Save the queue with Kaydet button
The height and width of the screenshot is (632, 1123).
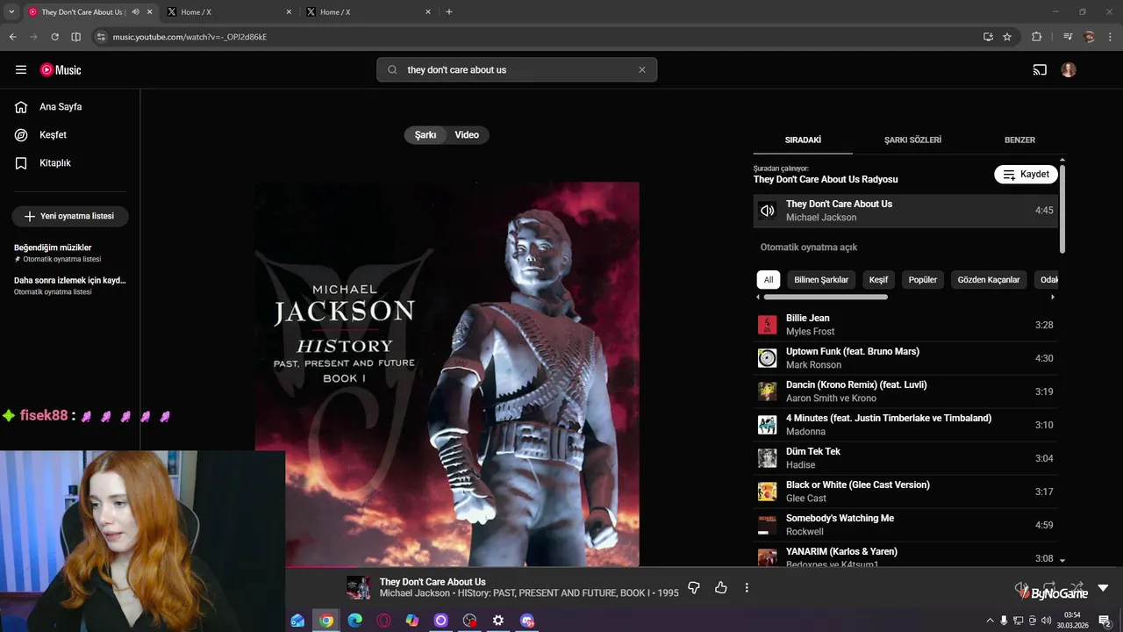1026,175
